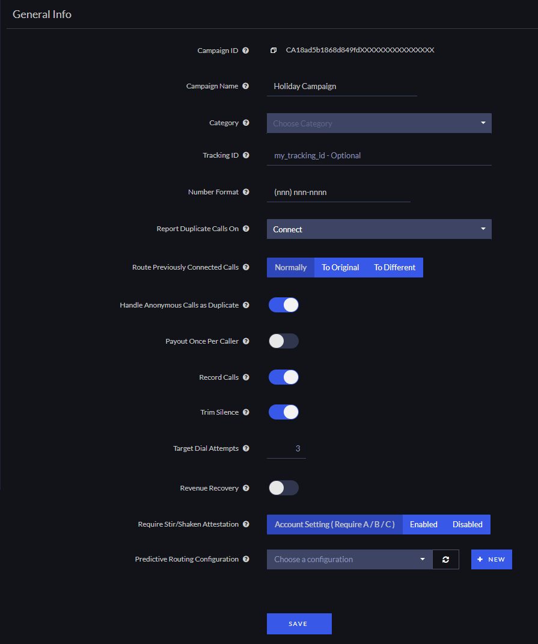Open the help tooltip for Campaign Name
The image size is (538, 644).
point(246,86)
